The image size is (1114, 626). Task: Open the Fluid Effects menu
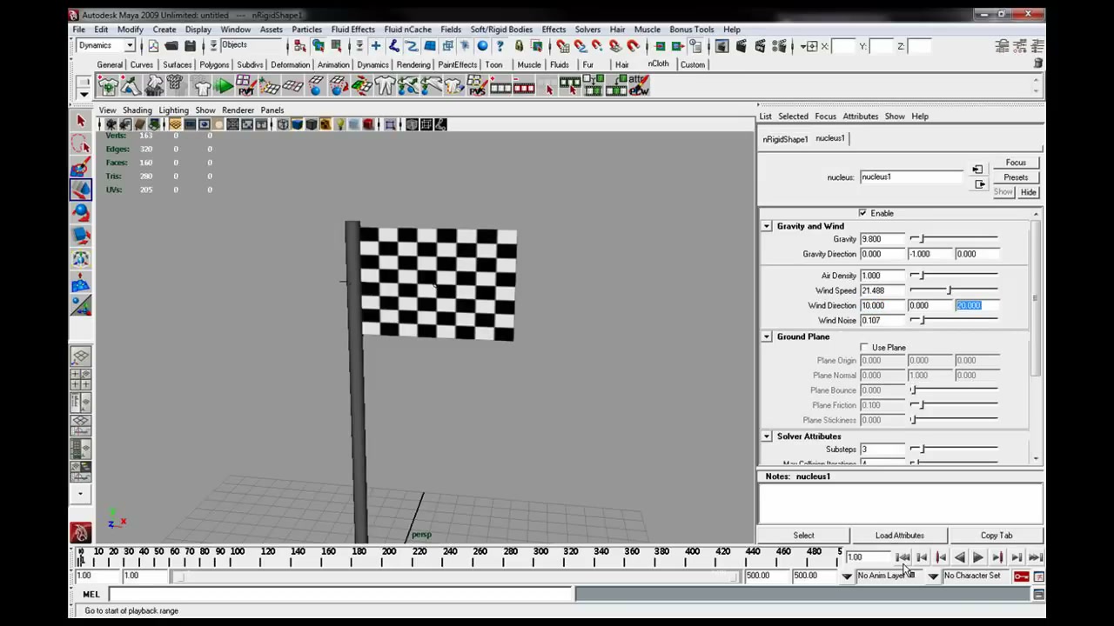coord(352,30)
